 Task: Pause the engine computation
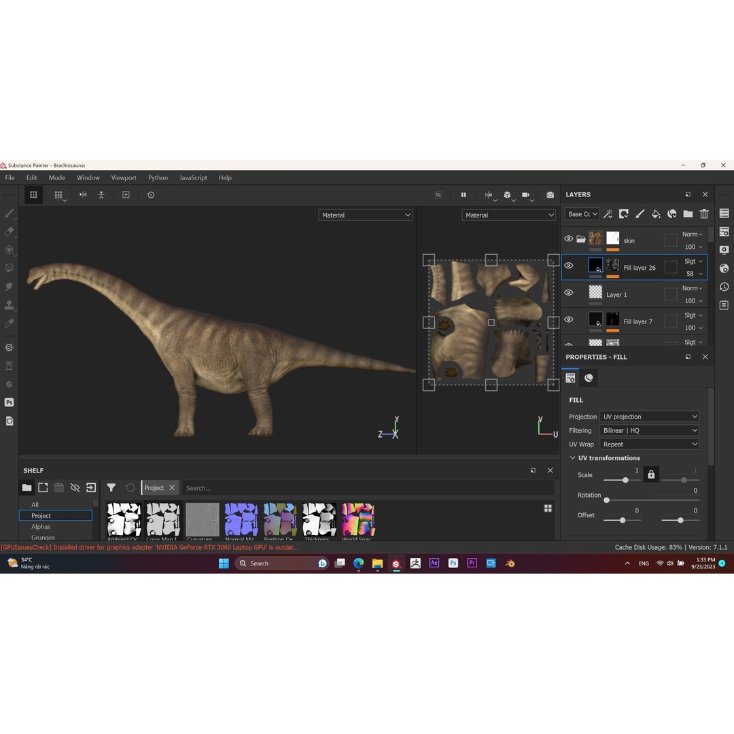click(x=464, y=195)
